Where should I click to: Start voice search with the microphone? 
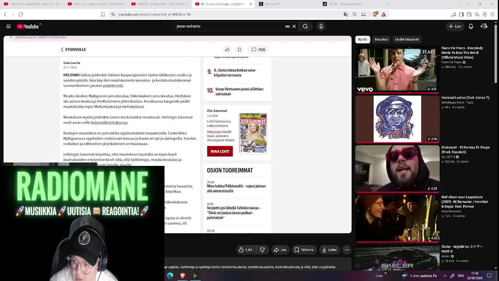(x=321, y=27)
